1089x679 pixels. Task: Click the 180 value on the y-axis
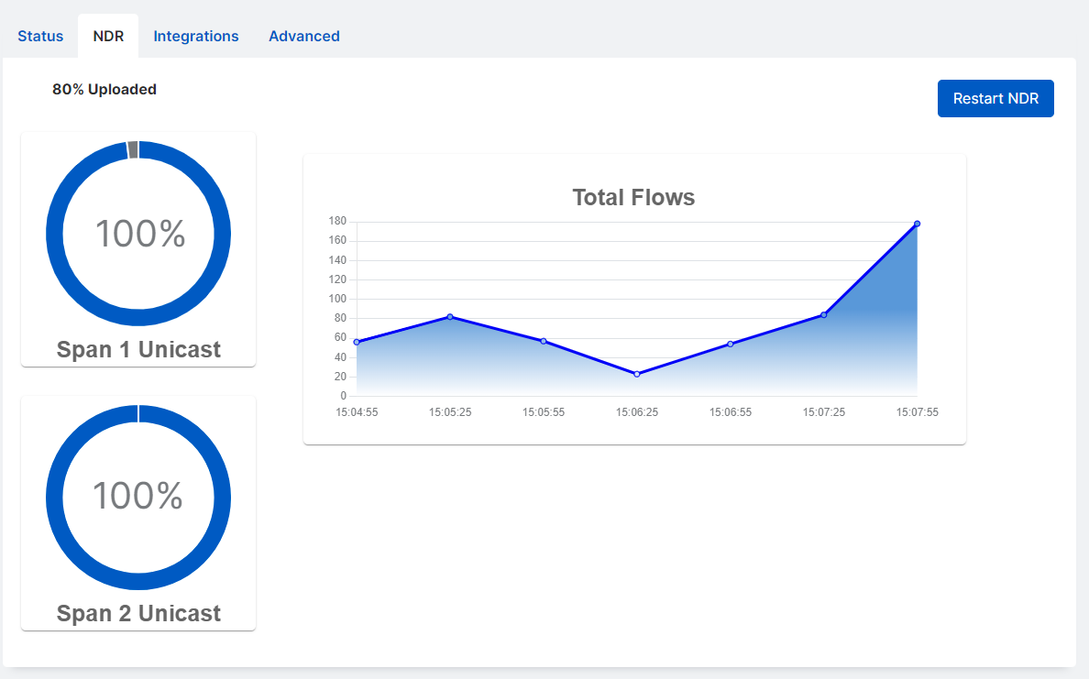point(339,221)
